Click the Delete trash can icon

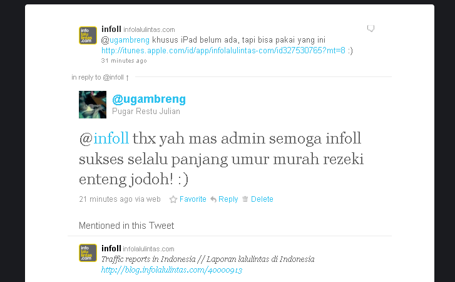point(245,199)
